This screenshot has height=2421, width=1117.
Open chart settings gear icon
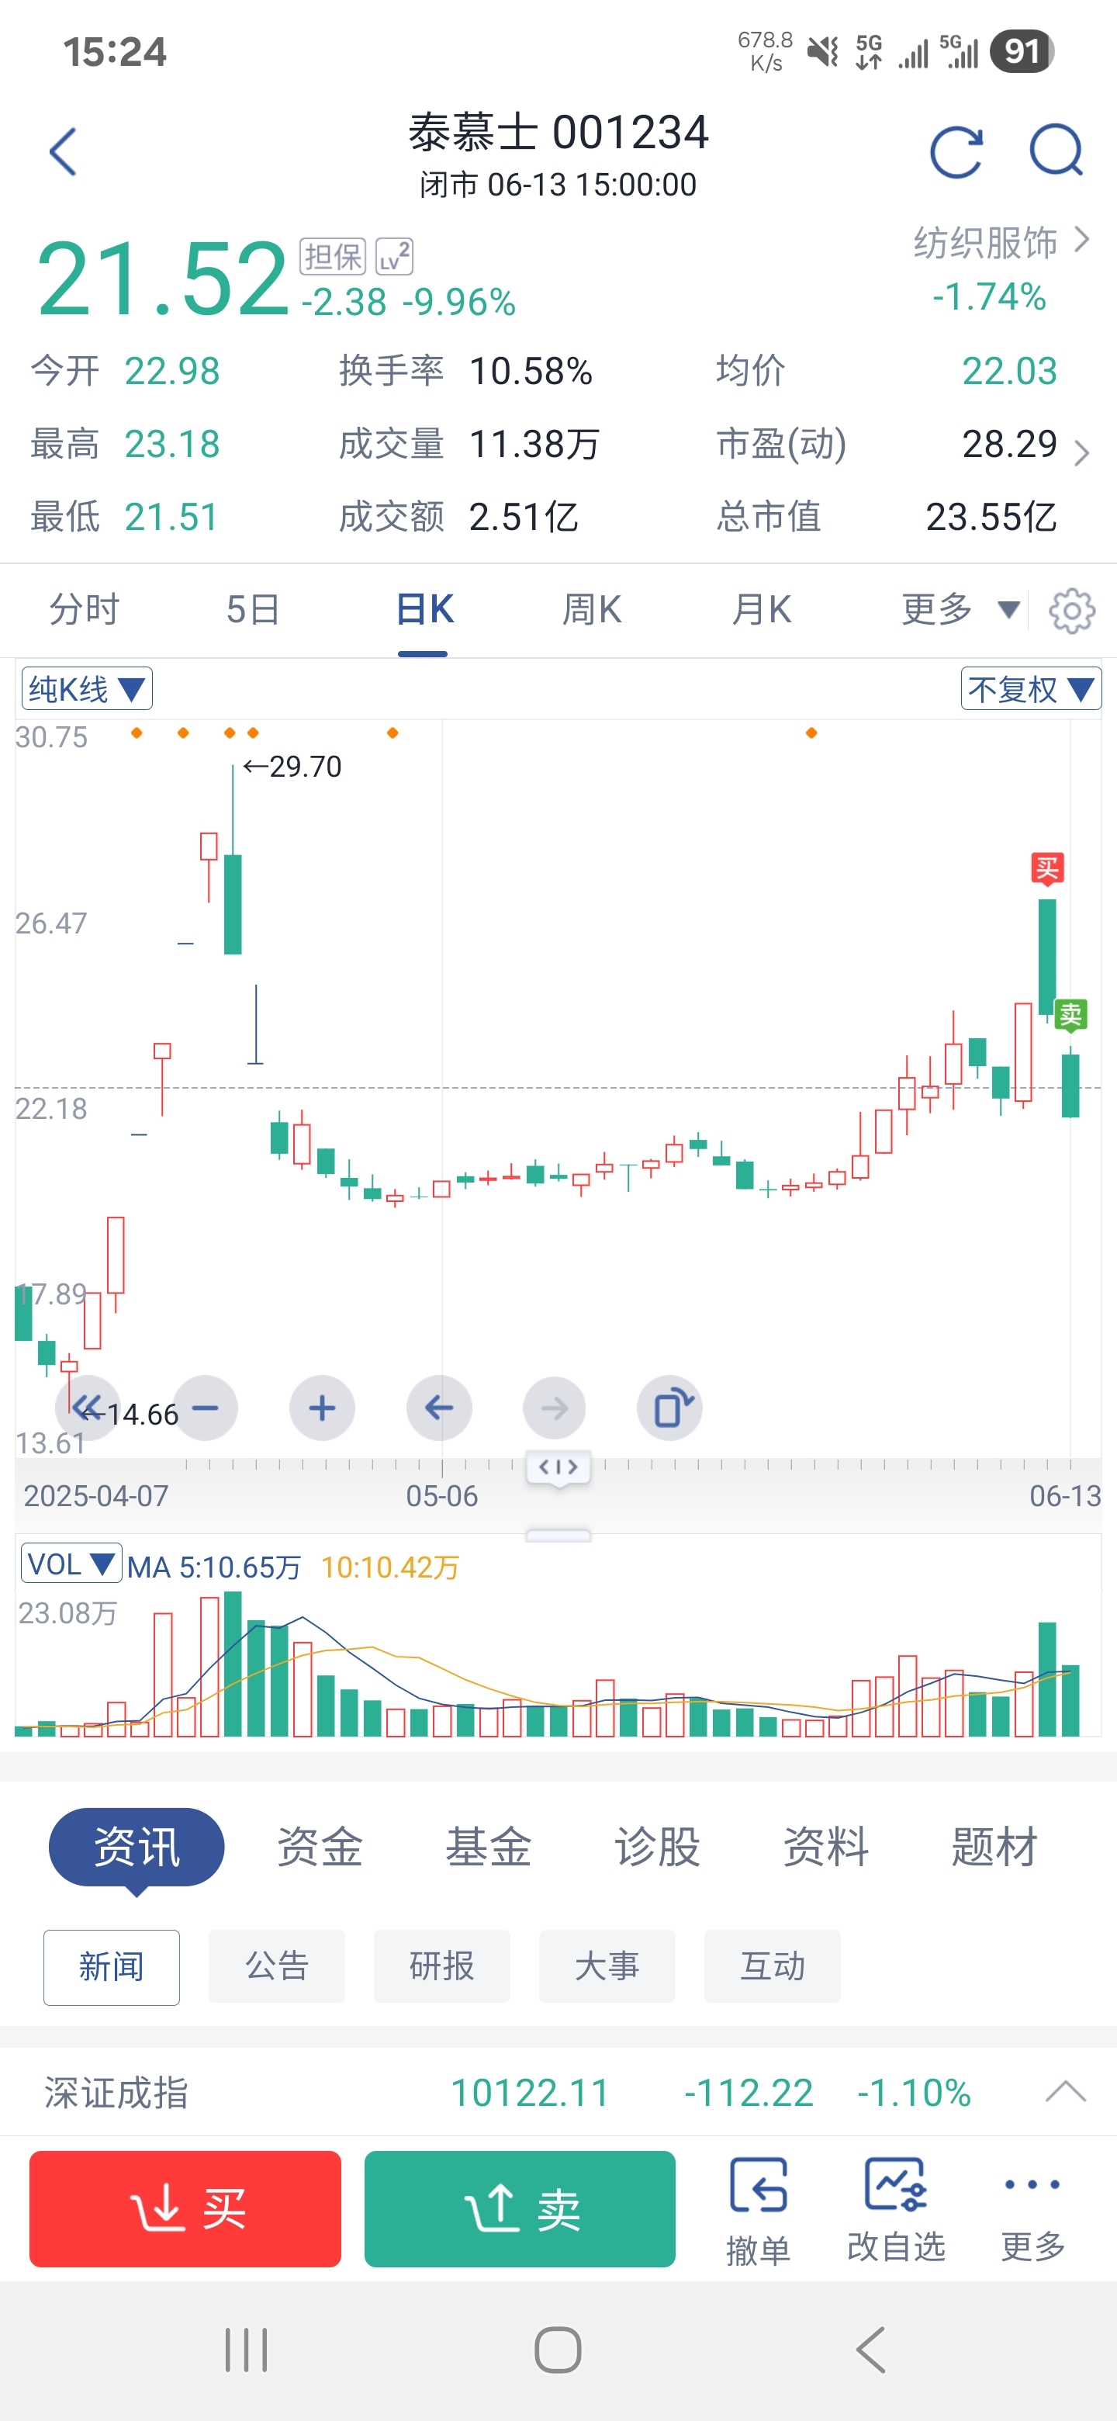point(1071,611)
